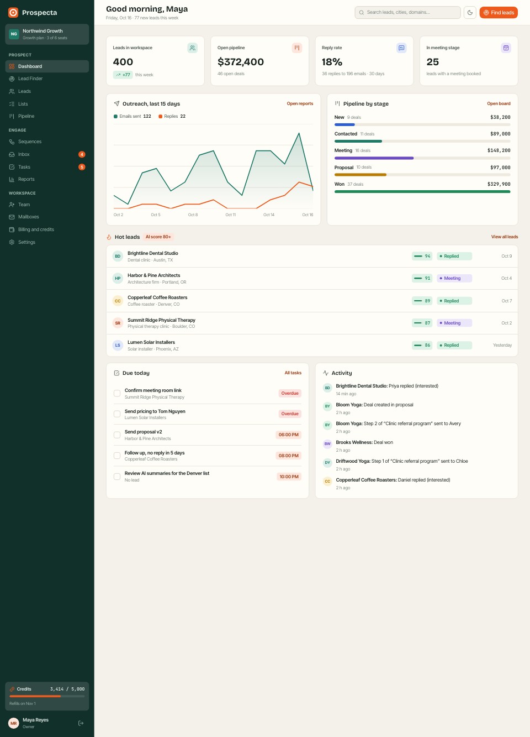Click Brooks Wellness: Deal won activity entry
Image resolution: width=530 pixels, height=737 pixels.
pos(416,446)
